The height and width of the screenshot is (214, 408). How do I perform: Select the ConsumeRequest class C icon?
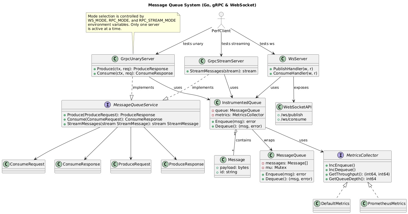(x=7, y=164)
